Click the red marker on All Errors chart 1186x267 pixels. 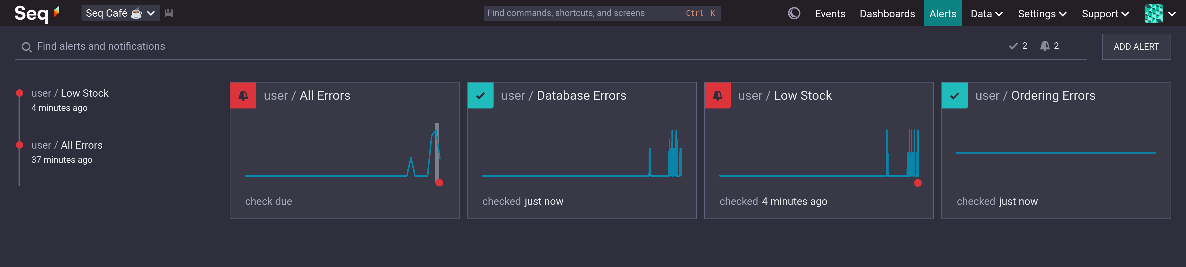point(439,183)
